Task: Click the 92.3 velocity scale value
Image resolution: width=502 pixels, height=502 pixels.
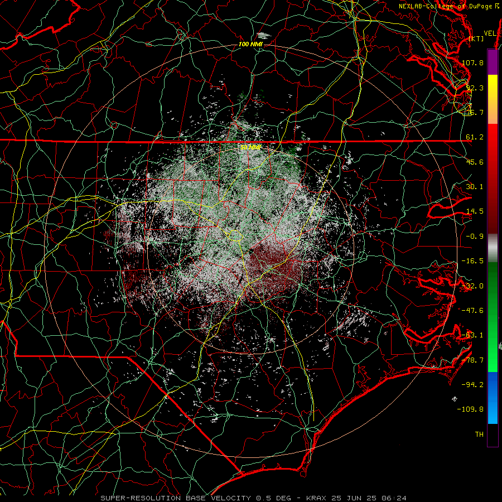Action: tap(475, 88)
